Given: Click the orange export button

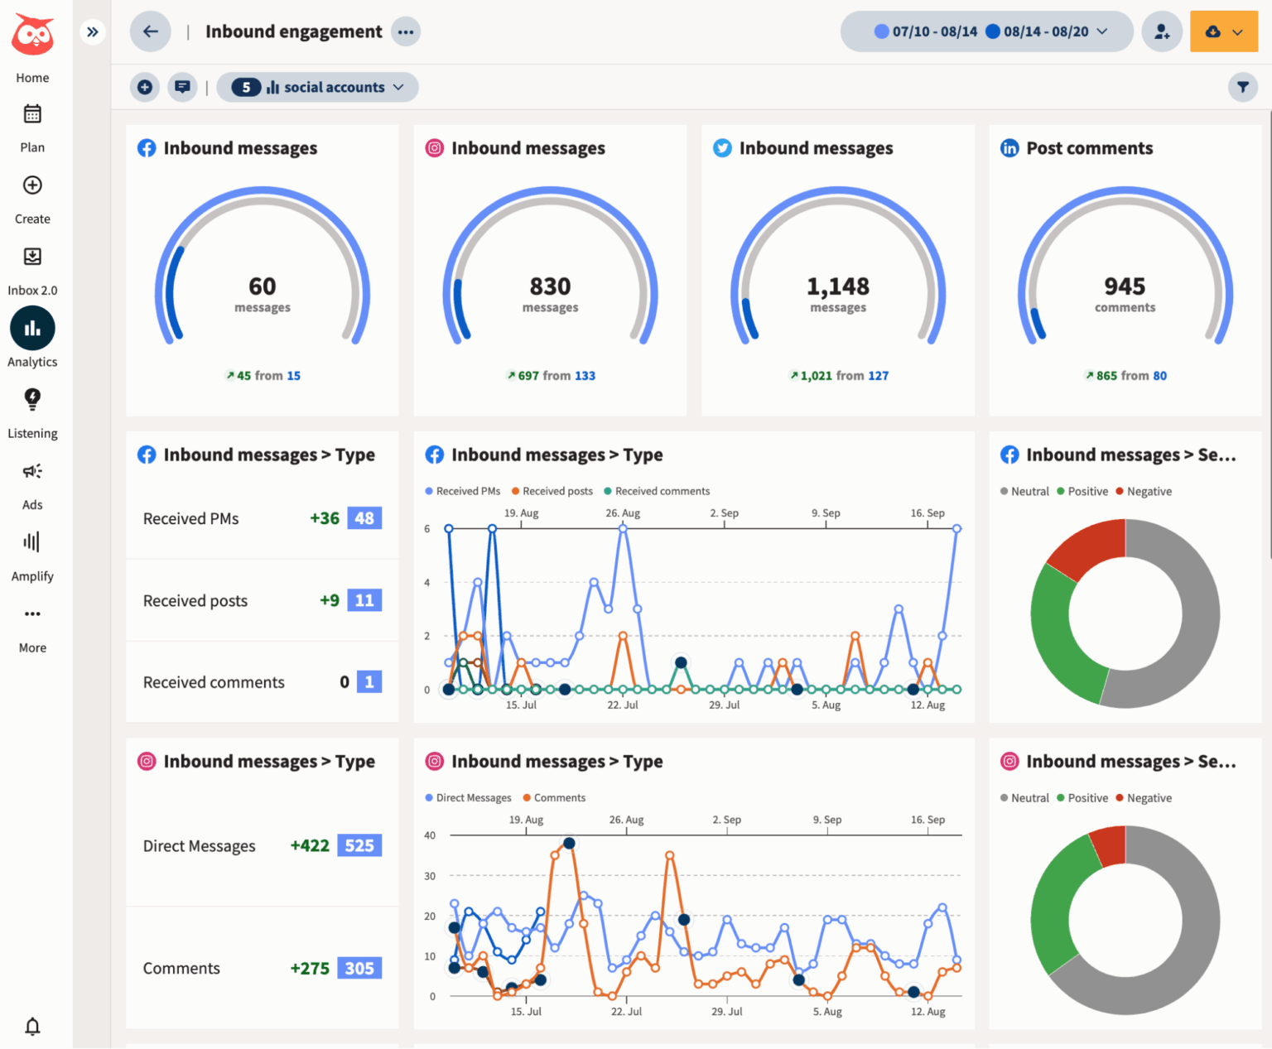Looking at the screenshot, I should coord(1213,31).
